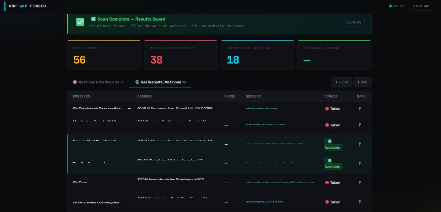Viewport: 441px width, 212px height.
Task: Export results with the CSV button
Action: pyautogui.click(x=362, y=82)
